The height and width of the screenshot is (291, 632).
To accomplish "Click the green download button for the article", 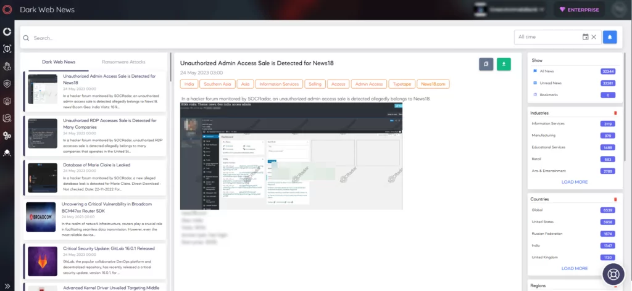I will (504, 64).
